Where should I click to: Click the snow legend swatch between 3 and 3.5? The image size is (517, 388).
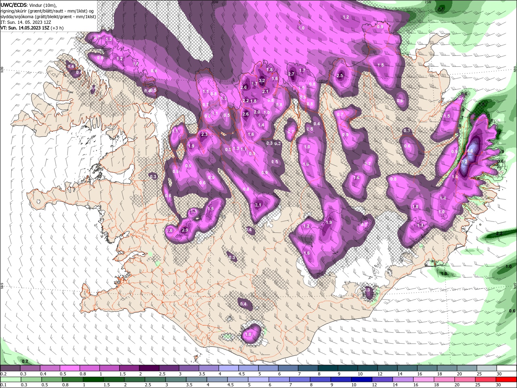tap(188, 368)
